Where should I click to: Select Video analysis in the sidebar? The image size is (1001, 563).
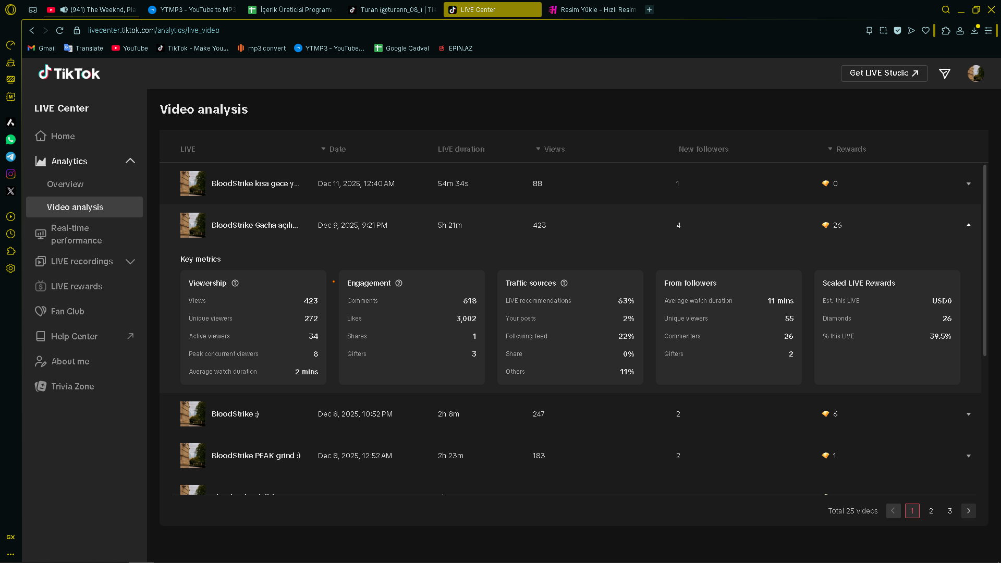pos(84,207)
